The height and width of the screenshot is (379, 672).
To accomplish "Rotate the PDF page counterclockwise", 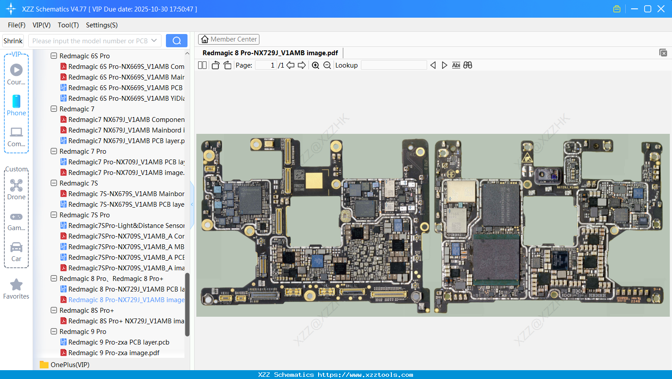I will tap(215, 65).
